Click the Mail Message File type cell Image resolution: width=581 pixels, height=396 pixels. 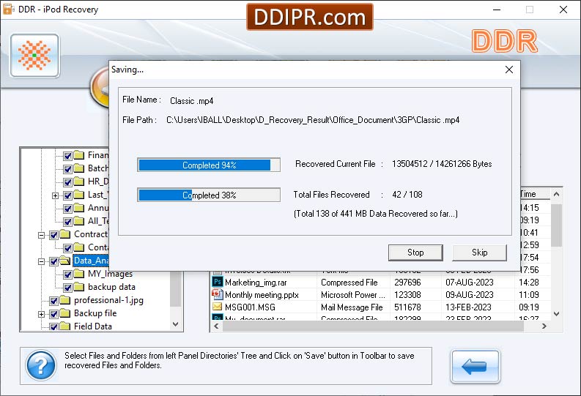[x=352, y=307]
